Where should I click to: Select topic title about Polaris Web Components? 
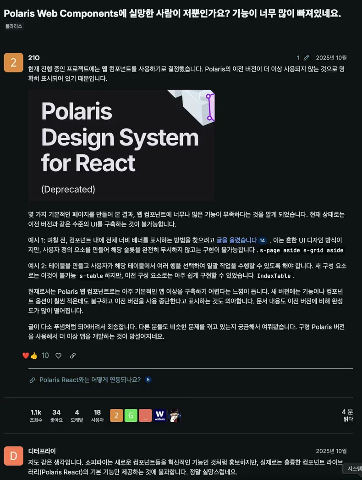(x=172, y=13)
